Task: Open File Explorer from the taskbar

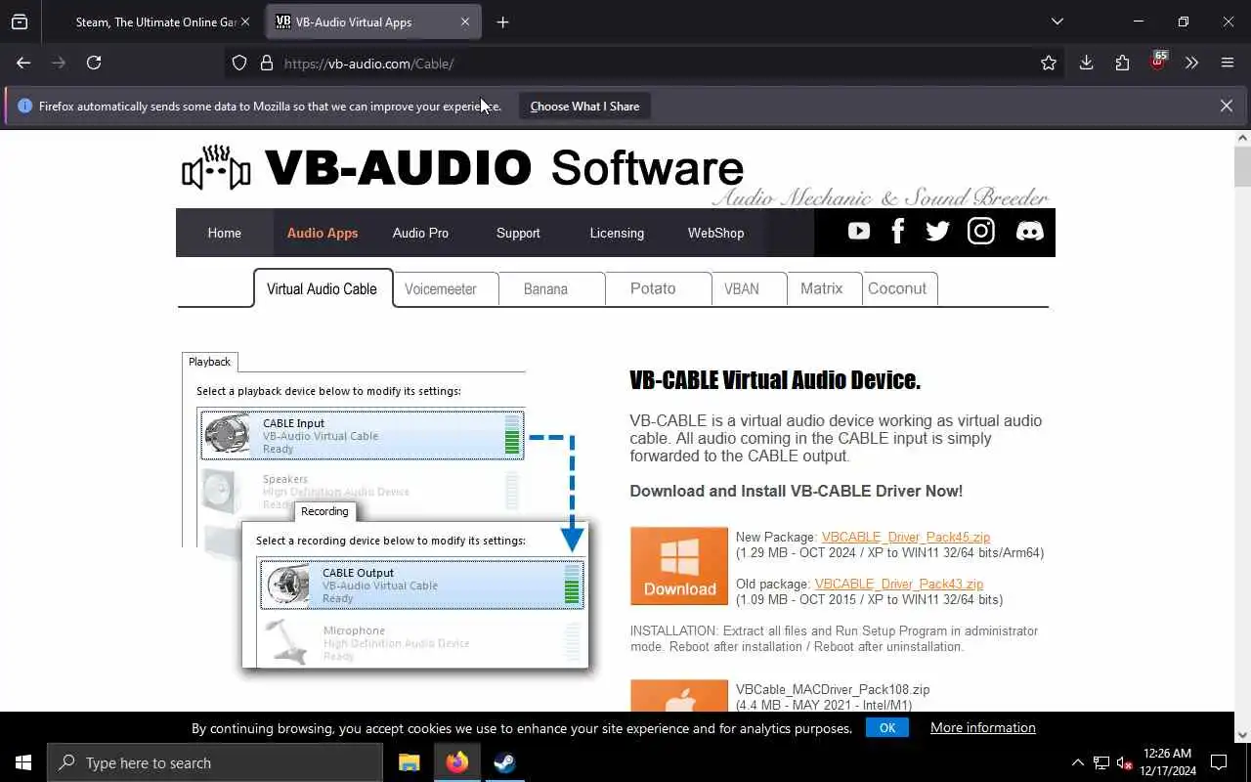Action: (410, 762)
